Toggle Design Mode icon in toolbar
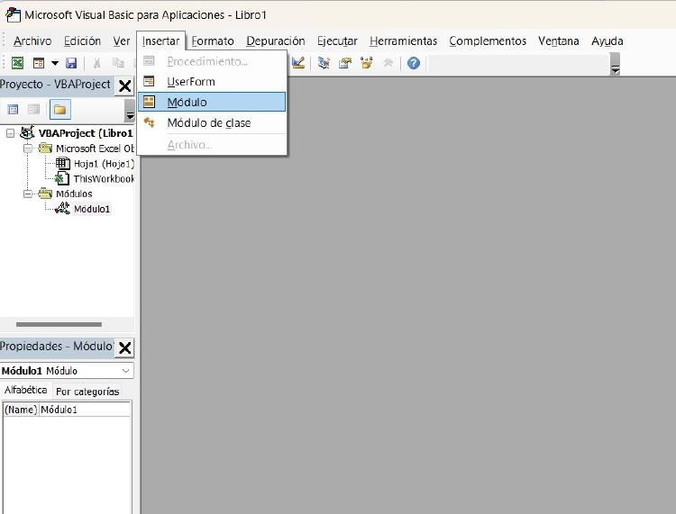 coord(298,63)
